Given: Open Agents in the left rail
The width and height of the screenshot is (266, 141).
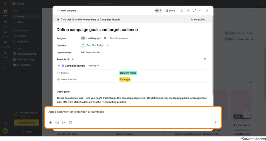Looking at the screenshot, I should pyautogui.click(x=5, y=23).
